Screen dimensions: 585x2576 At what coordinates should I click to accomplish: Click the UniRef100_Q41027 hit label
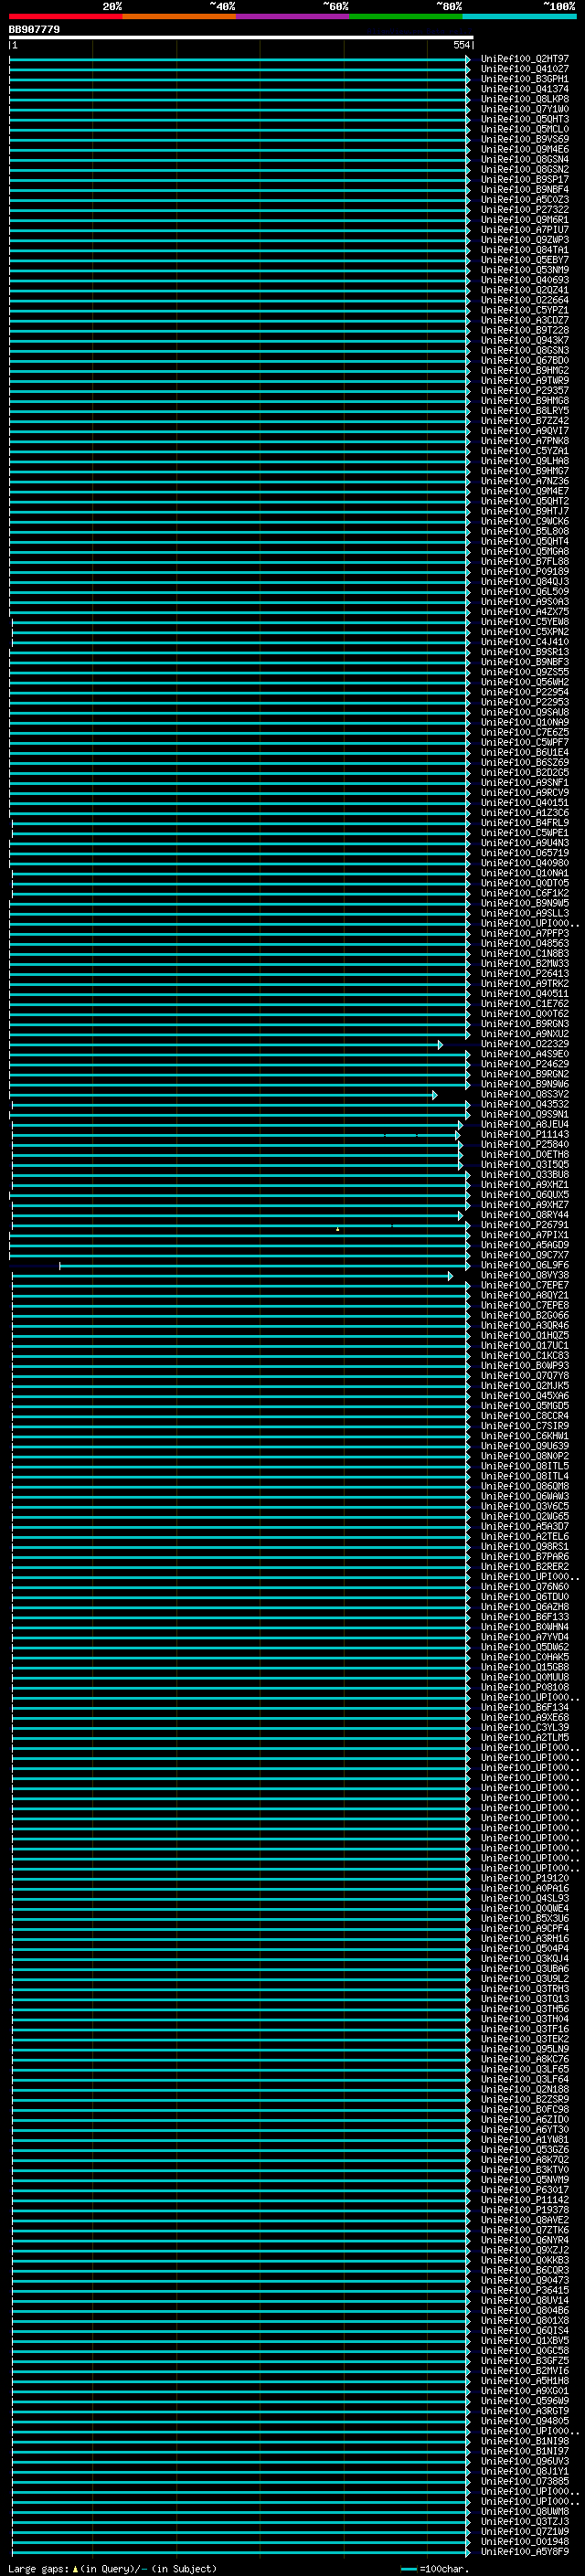pyautogui.click(x=525, y=69)
